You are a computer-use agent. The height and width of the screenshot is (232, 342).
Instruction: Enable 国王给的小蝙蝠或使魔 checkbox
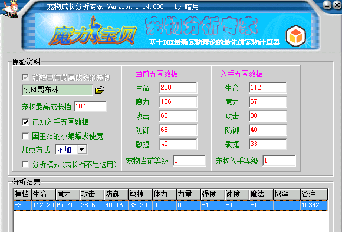[x=25, y=136]
